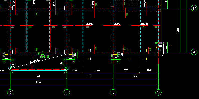
Task: Select yellow column at axes 4 and A
Action: click(67, 52)
